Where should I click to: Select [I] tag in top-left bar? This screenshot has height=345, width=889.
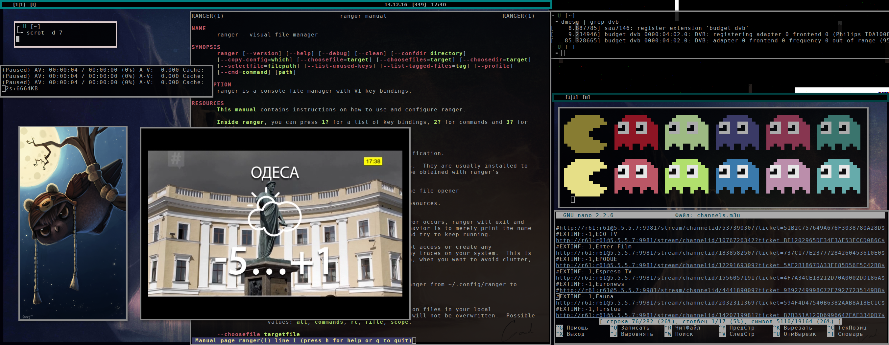[x=33, y=5]
